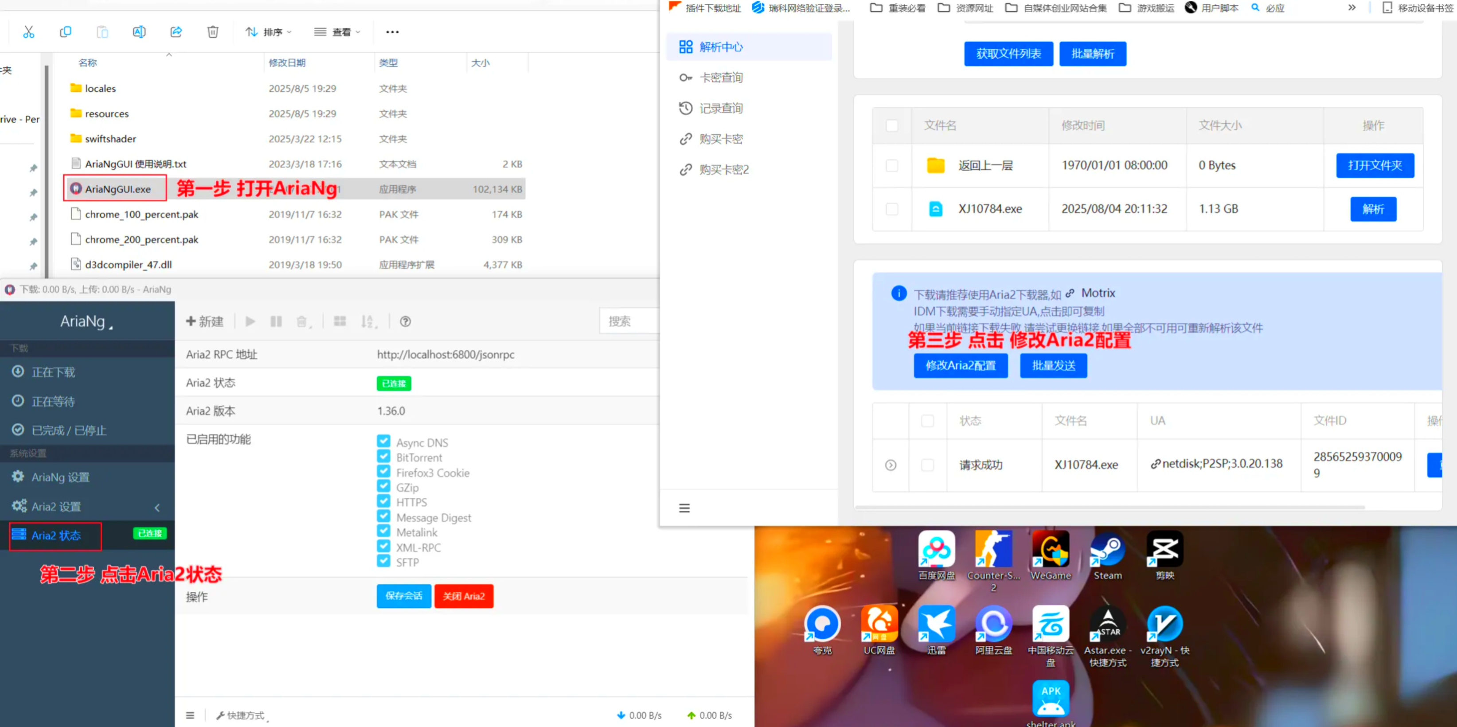Click the share icon in Explorer toolbar
Image resolution: width=1457 pixels, height=727 pixels.
click(x=176, y=32)
